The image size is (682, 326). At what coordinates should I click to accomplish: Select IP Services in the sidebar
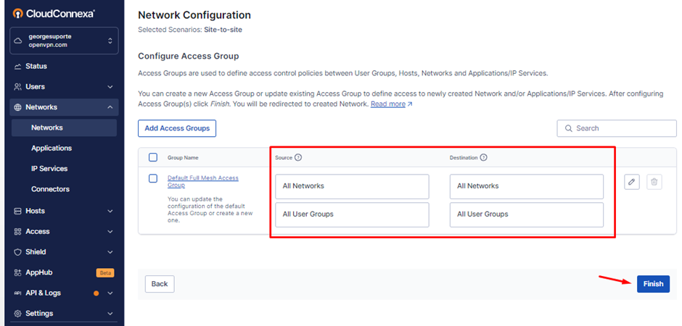[x=49, y=169]
